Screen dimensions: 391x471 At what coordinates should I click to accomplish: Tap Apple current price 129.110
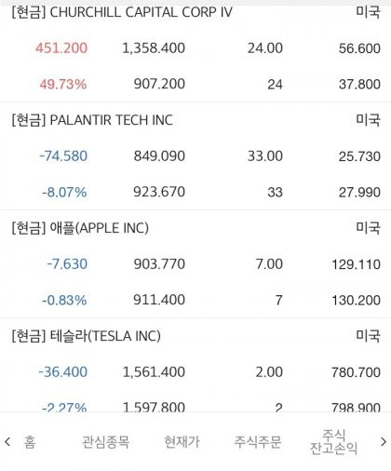tap(357, 264)
